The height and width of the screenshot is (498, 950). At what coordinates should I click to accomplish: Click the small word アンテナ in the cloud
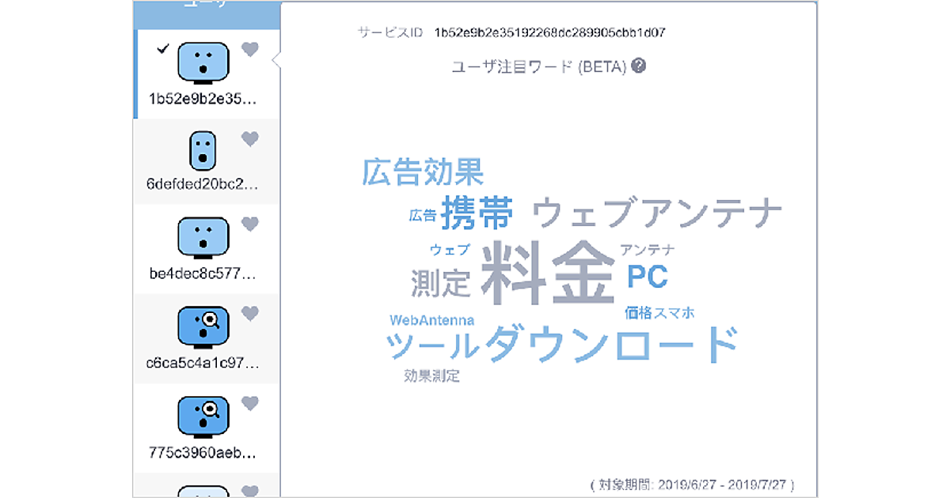pyautogui.click(x=648, y=250)
